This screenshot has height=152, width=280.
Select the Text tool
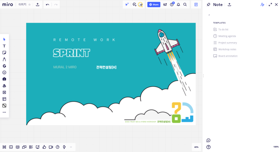coord(4,46)
